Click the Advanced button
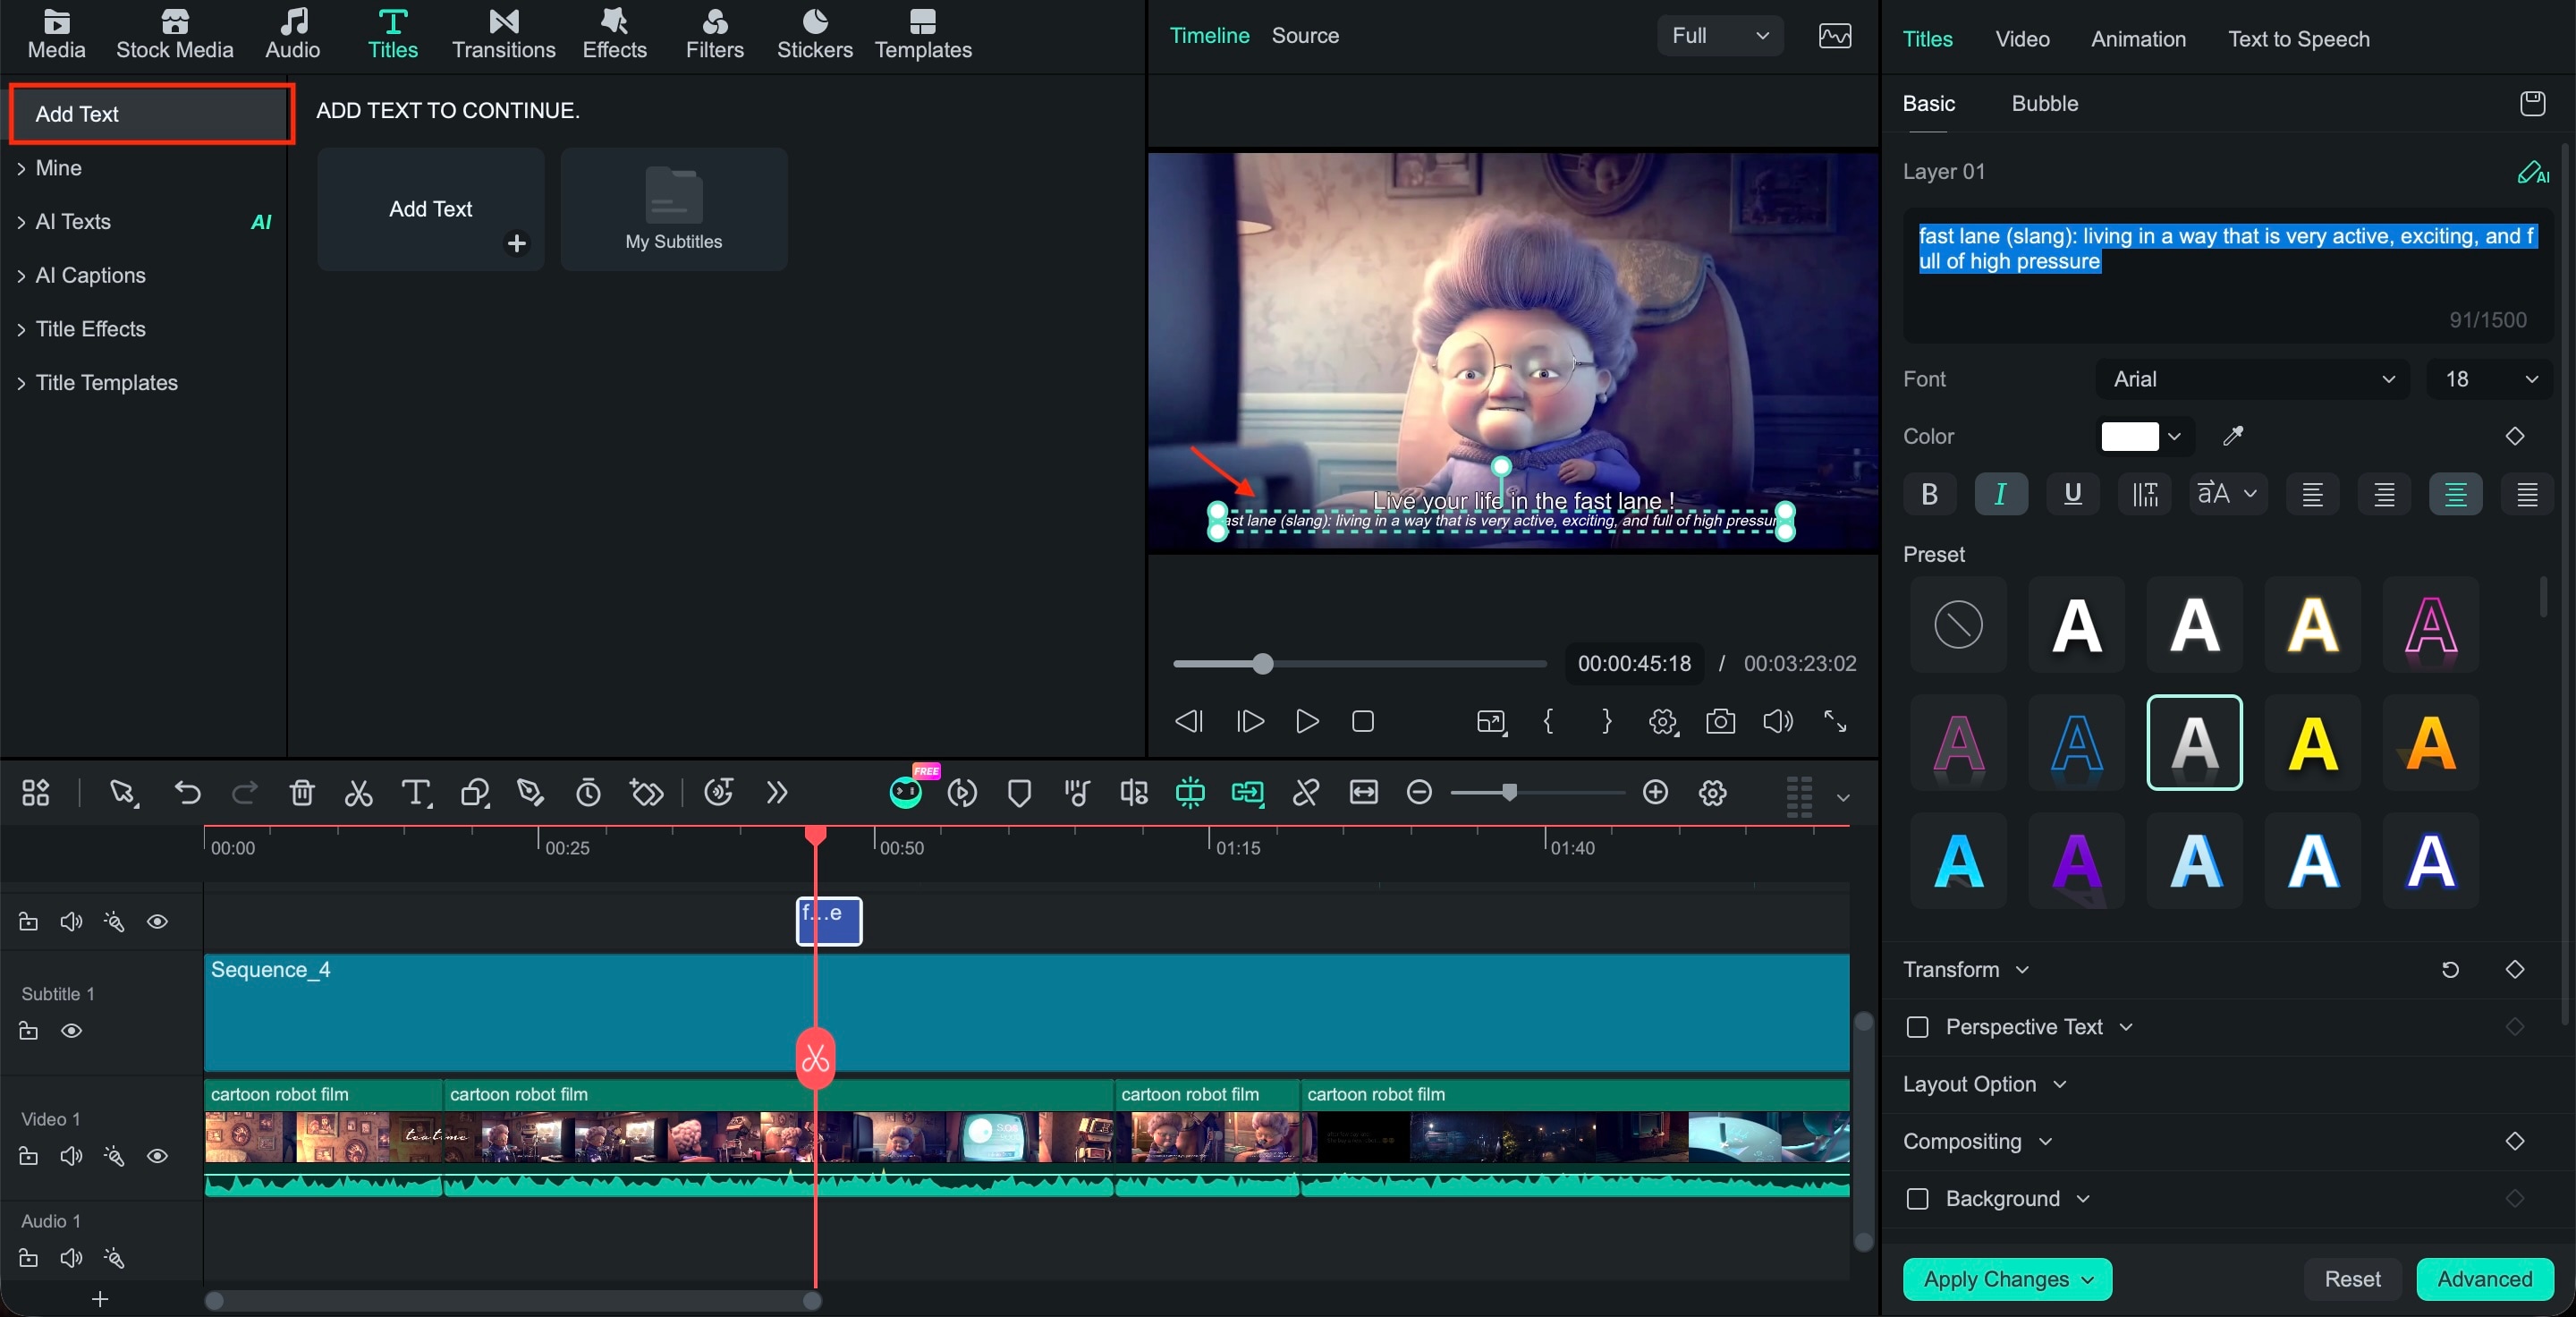This screenshot has height=1317, width=2576. (x=2484, y=1279)
